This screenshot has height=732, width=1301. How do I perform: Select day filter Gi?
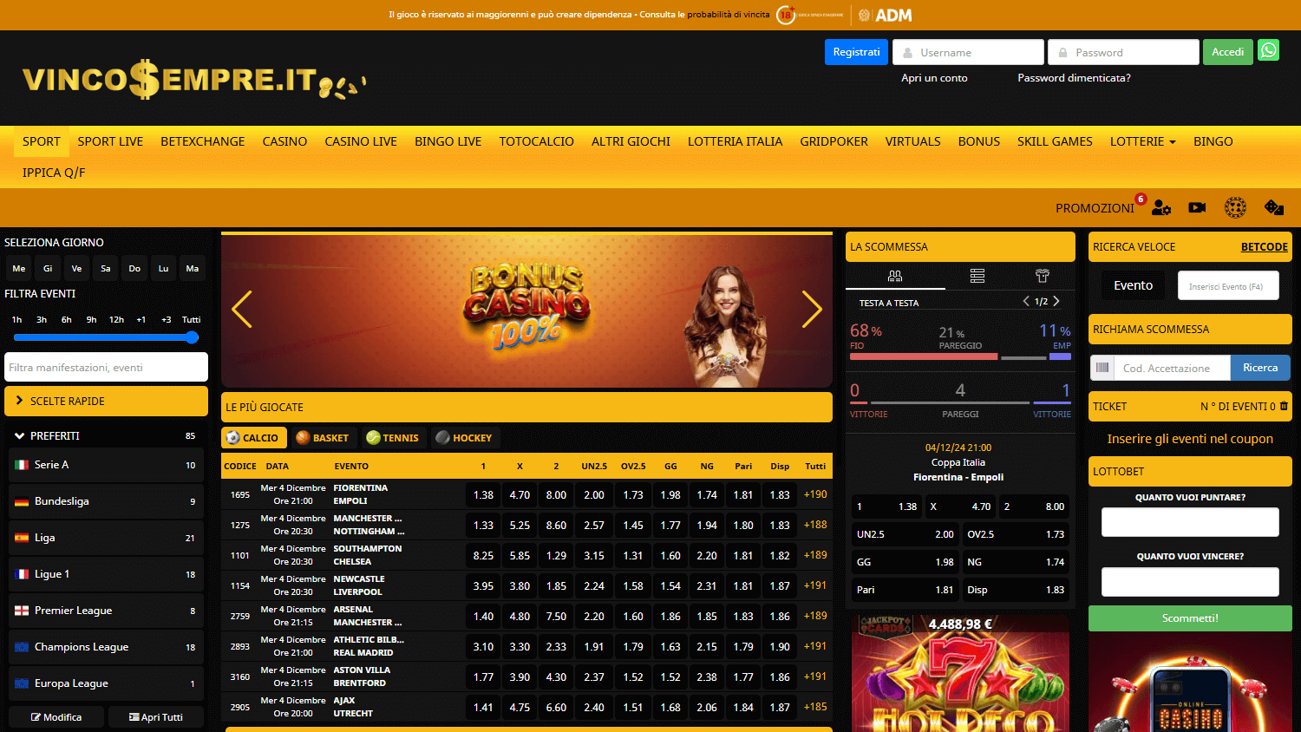tap(48, 269)
